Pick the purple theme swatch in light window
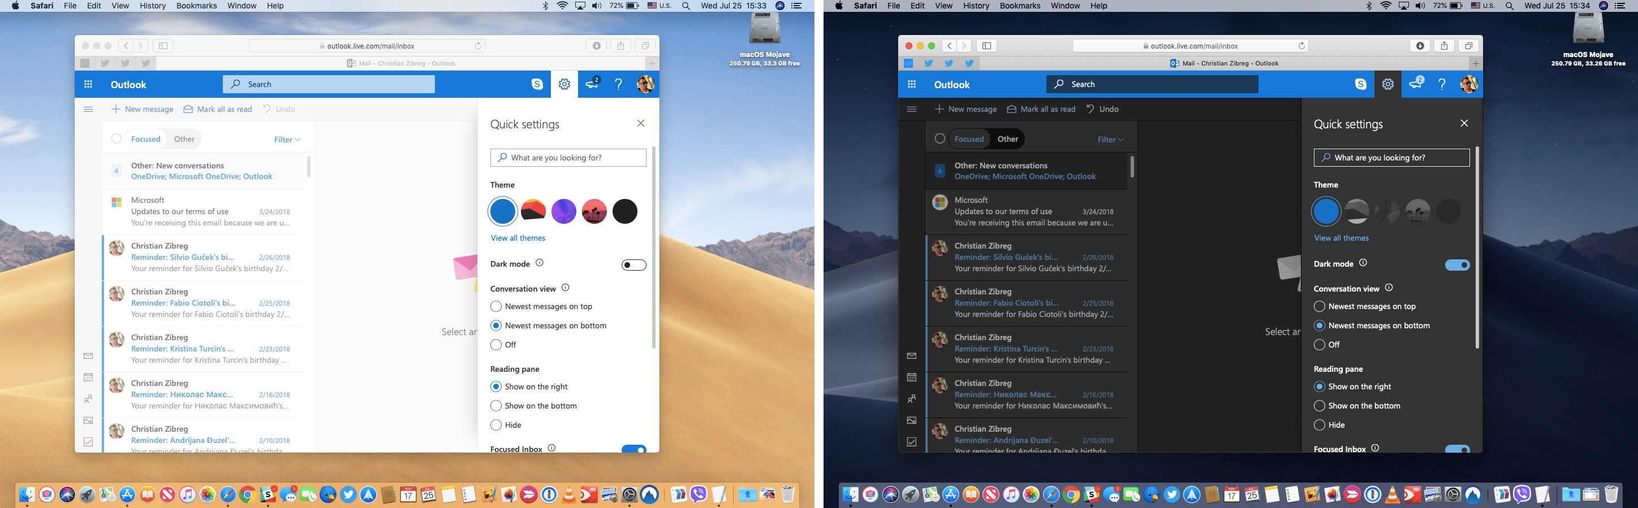The height and width of the screenshot is (508, 1638). coord(563,211)
